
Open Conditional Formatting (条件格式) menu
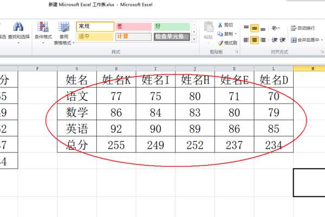43,33
